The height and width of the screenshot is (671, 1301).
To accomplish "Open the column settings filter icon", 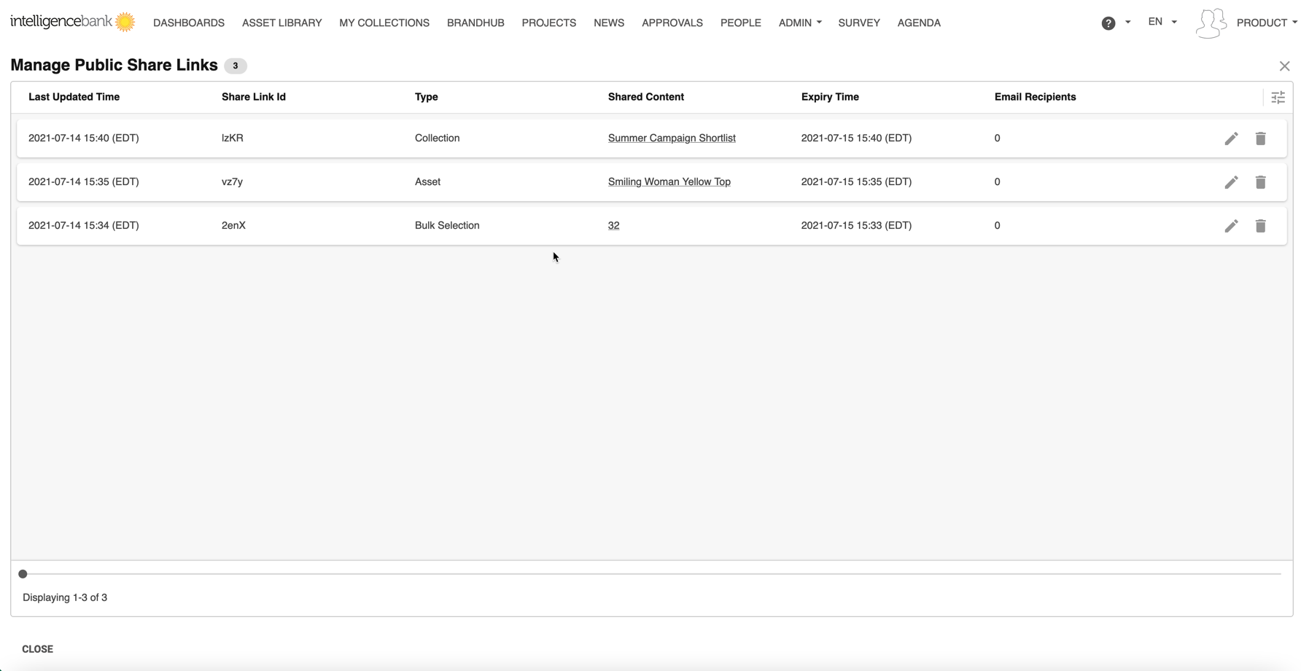I will click(x=1278, y=97).
